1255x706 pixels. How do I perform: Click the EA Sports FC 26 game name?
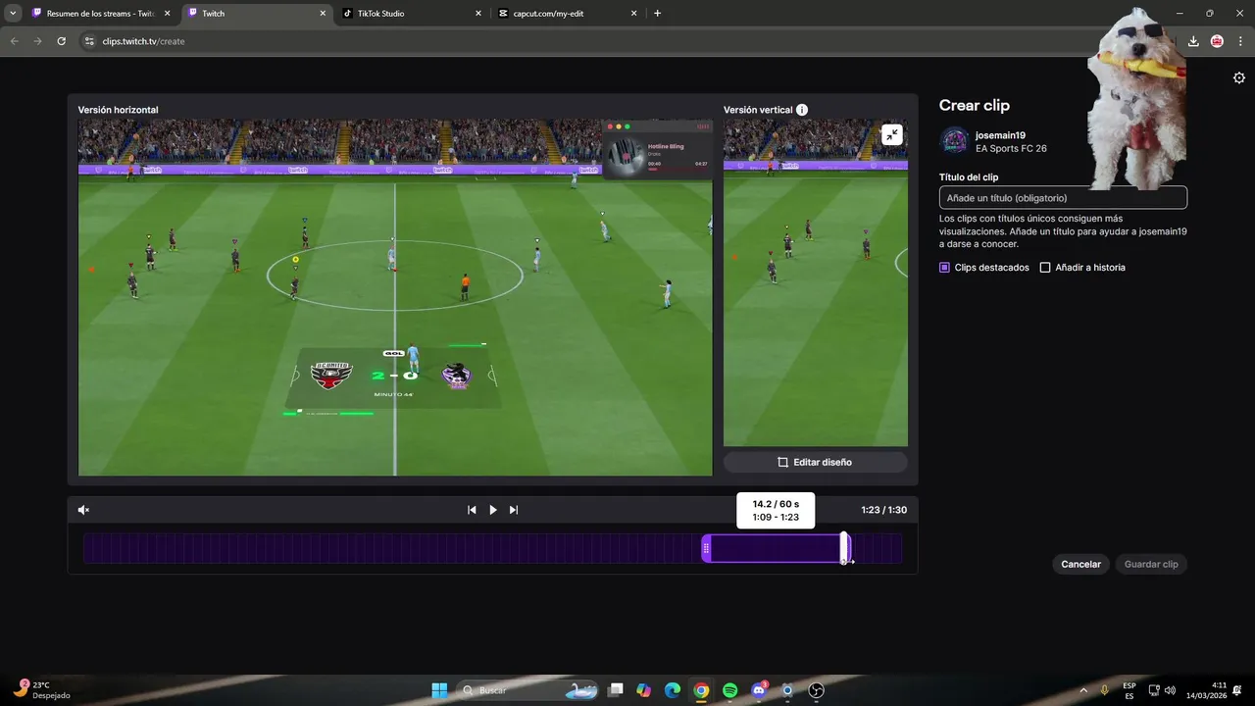tap(1011, 149)
